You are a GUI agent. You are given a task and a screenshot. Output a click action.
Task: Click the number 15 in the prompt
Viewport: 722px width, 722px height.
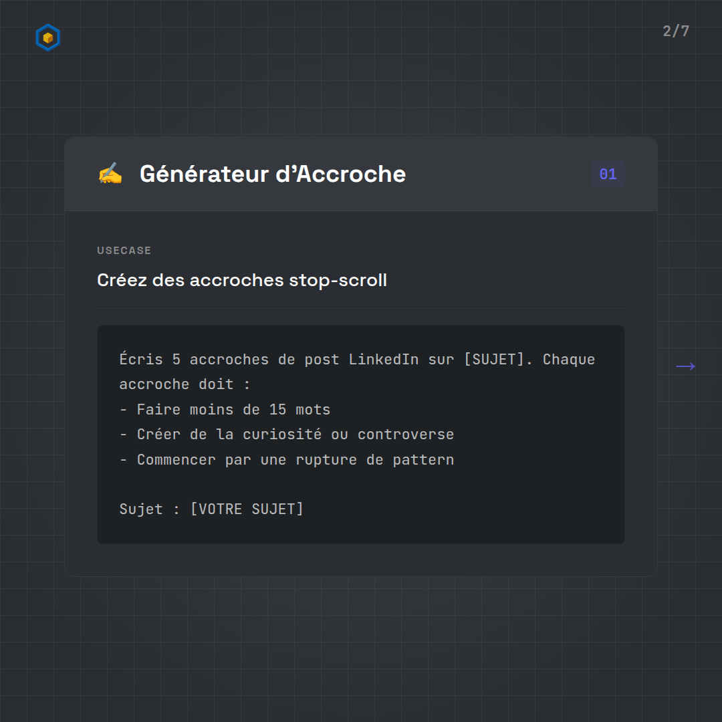(277, 409)
